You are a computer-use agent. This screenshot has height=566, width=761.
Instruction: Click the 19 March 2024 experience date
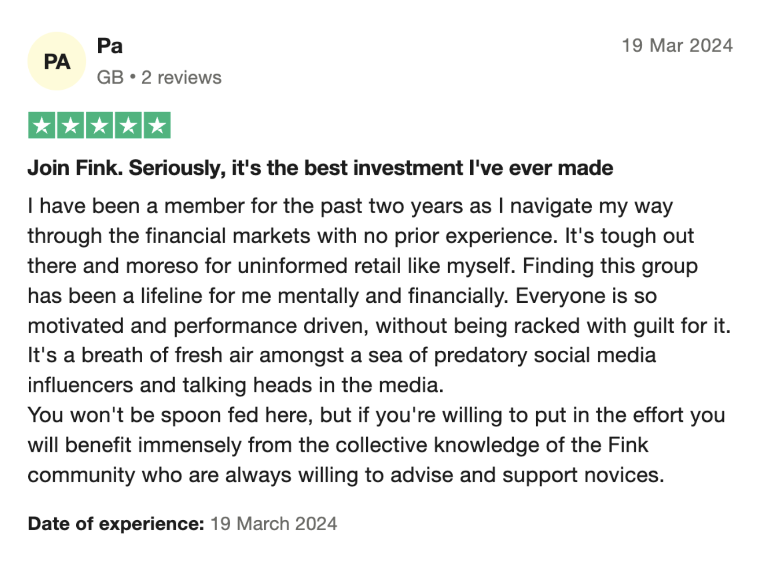tap(274, 524)
